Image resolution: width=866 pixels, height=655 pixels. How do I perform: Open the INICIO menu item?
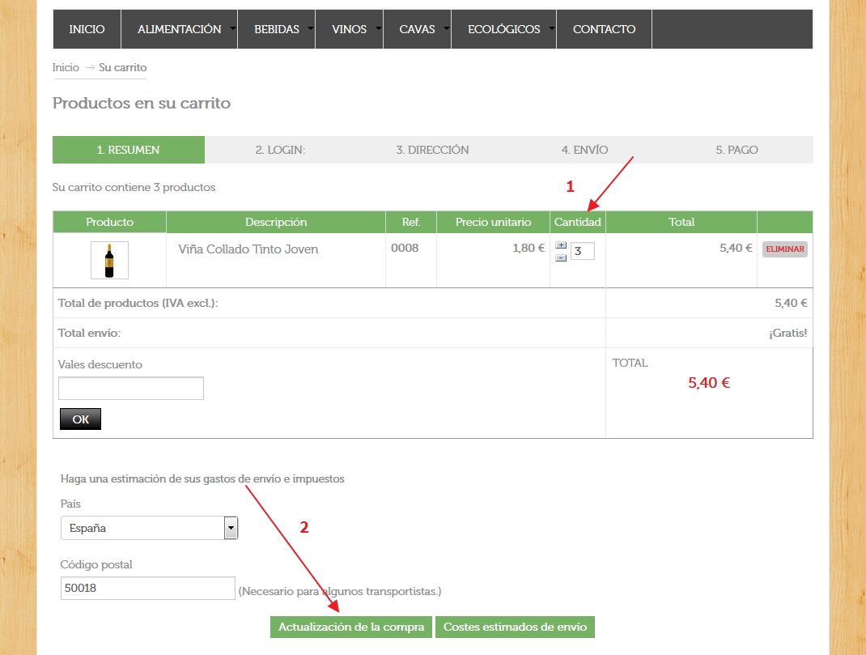[87, 29]
